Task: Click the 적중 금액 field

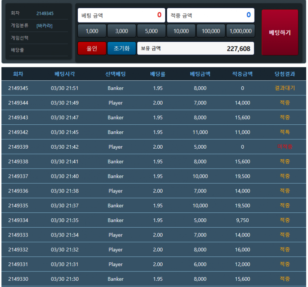Action: 211,15
